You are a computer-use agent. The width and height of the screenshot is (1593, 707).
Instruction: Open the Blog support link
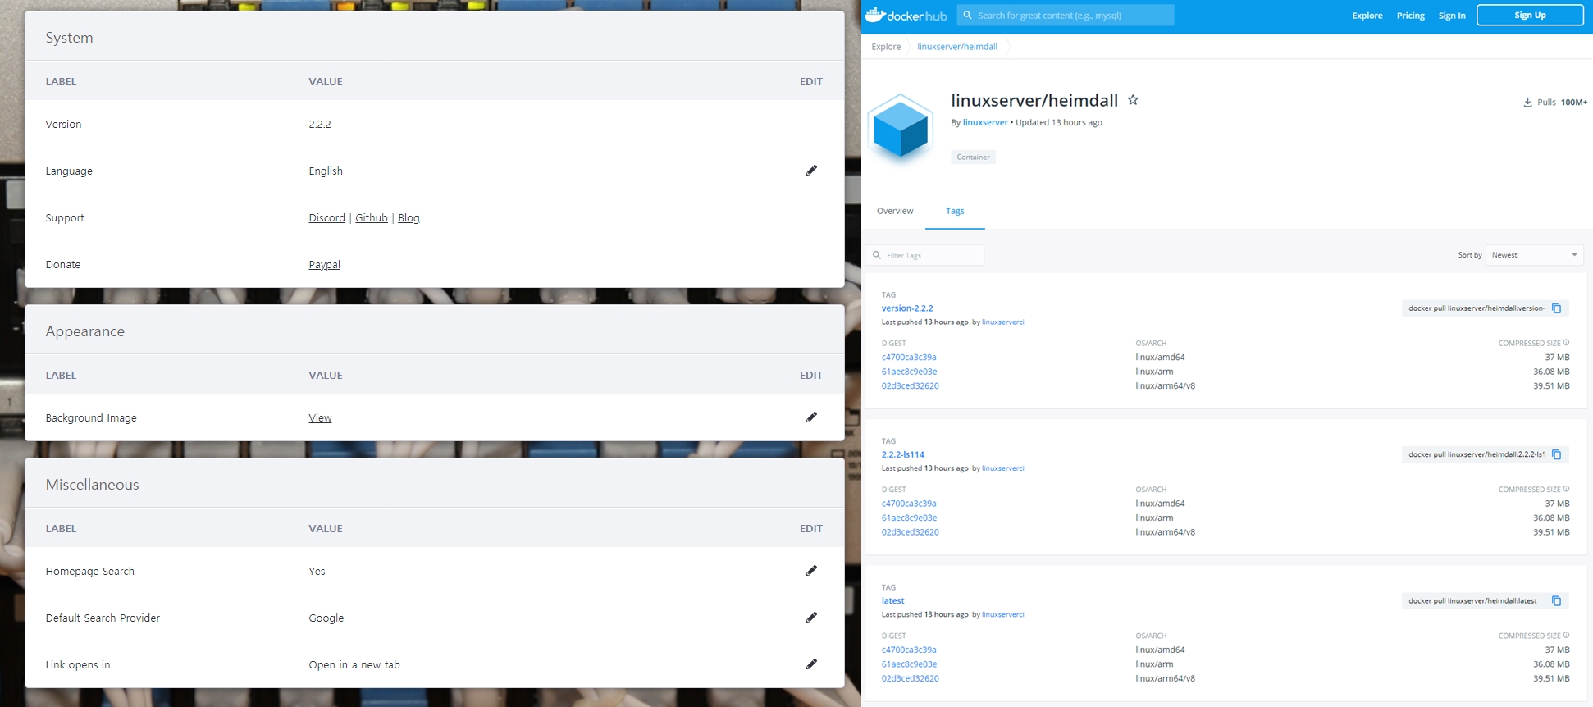(x=409, y=218)
